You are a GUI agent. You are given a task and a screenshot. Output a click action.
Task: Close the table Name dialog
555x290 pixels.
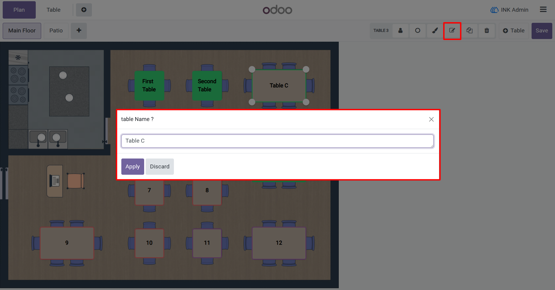click(431, 119)
